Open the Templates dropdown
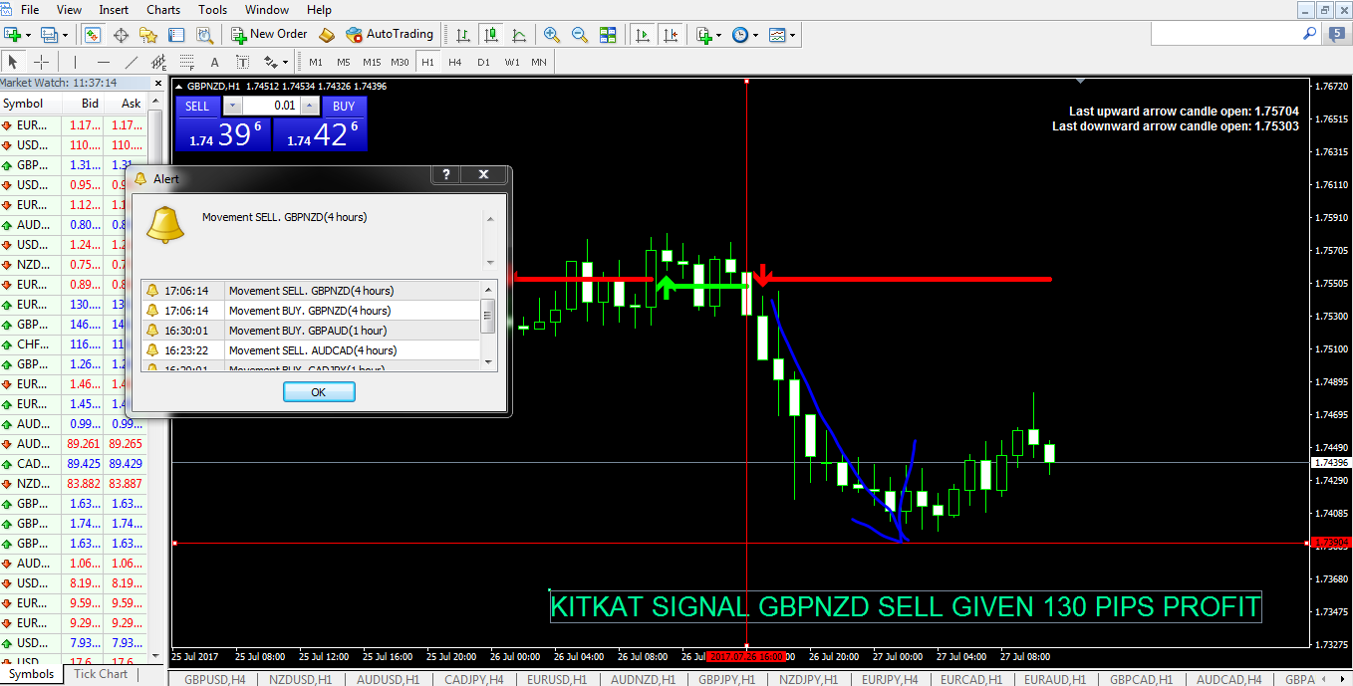Image resolution: width=1353 pixels, height=686 pixels. pos(782,34)
